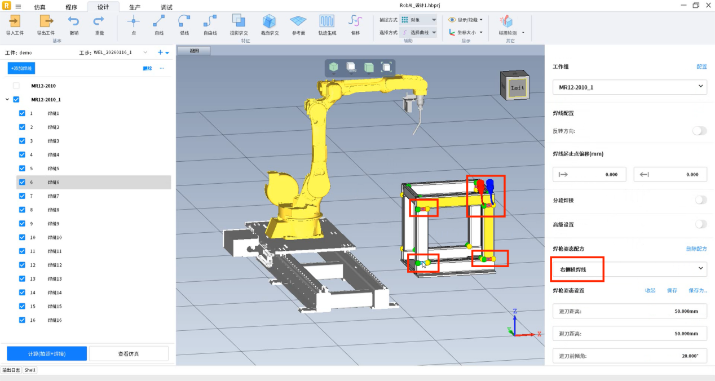Open the 生产 tab
715x381 pixels.
(x=135, y=7)
